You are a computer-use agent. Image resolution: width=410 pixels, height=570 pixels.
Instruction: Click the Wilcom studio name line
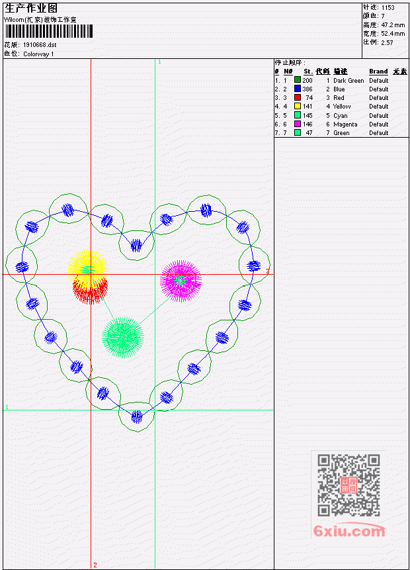coord(40,20)
